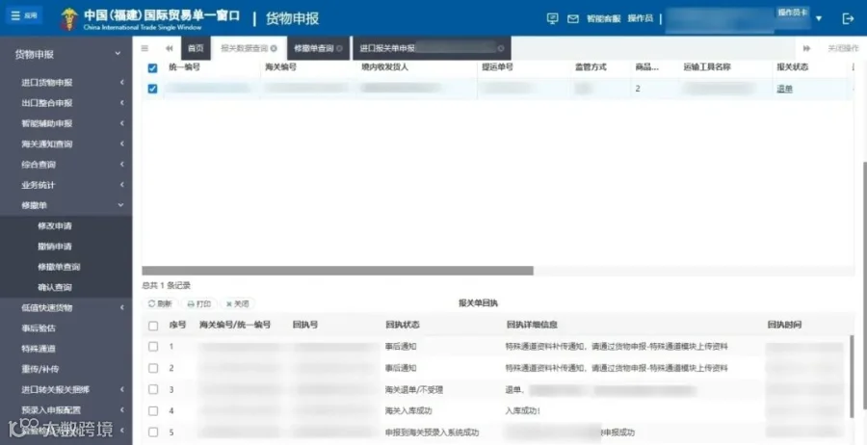This screenshot has height=445, width=867.
Task: Check receipt row 5 checkbox
Action: [x=153, y=432]
